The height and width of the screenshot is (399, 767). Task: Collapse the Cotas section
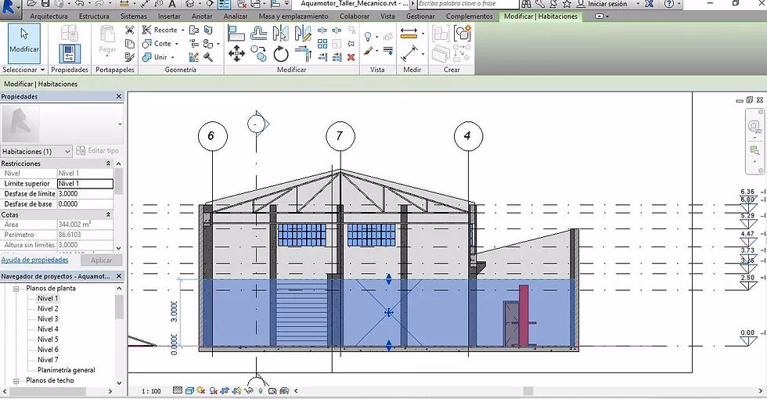click(x=108, y=214)
